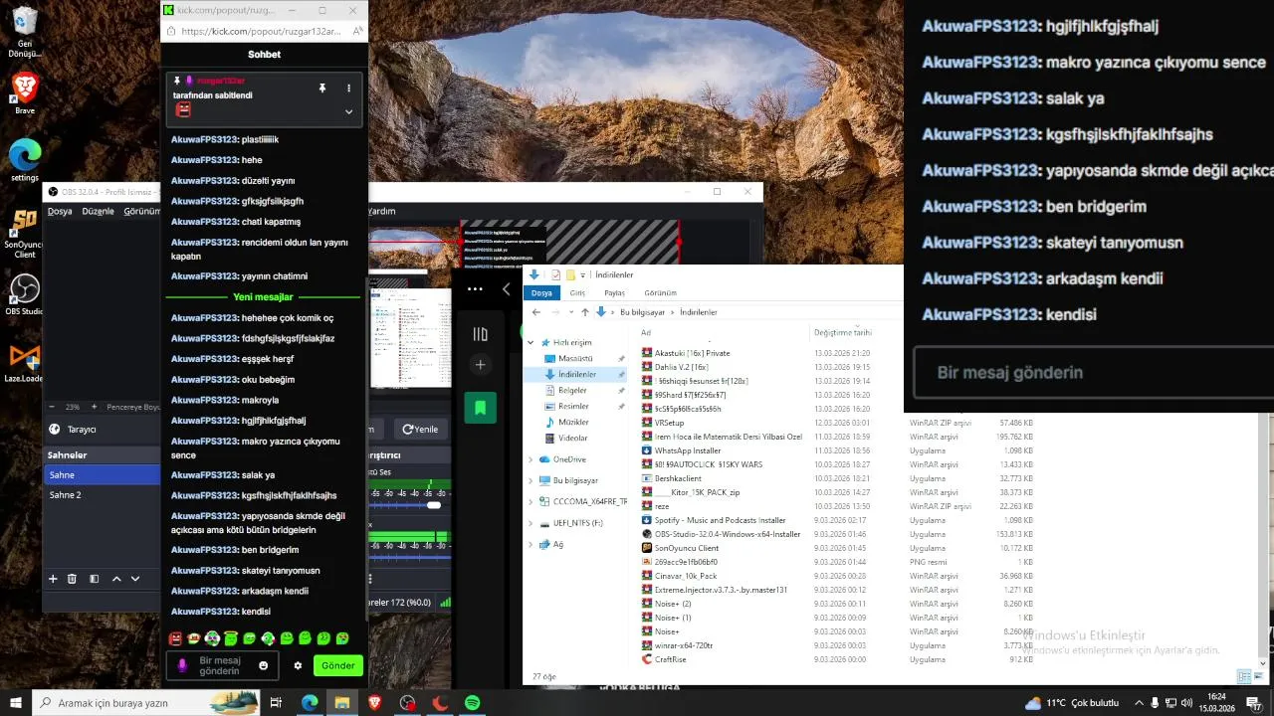Viewport: 1274px width, 716px height.
Task: Open the Düzenle menu in OBS
Action: tap(98, 211)
